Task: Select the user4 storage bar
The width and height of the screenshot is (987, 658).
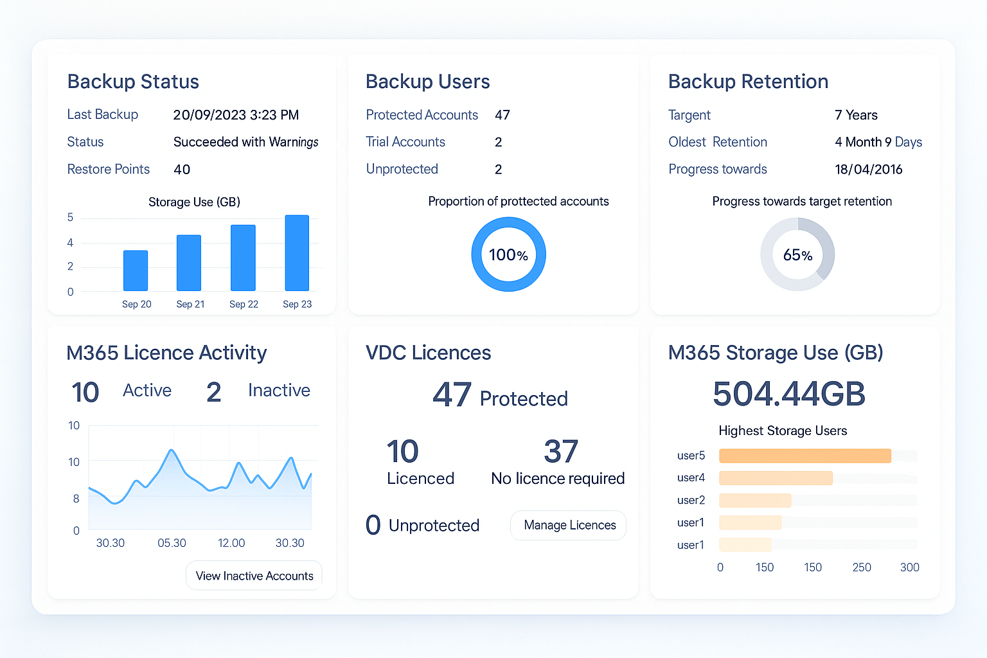Action: [776, 478]
